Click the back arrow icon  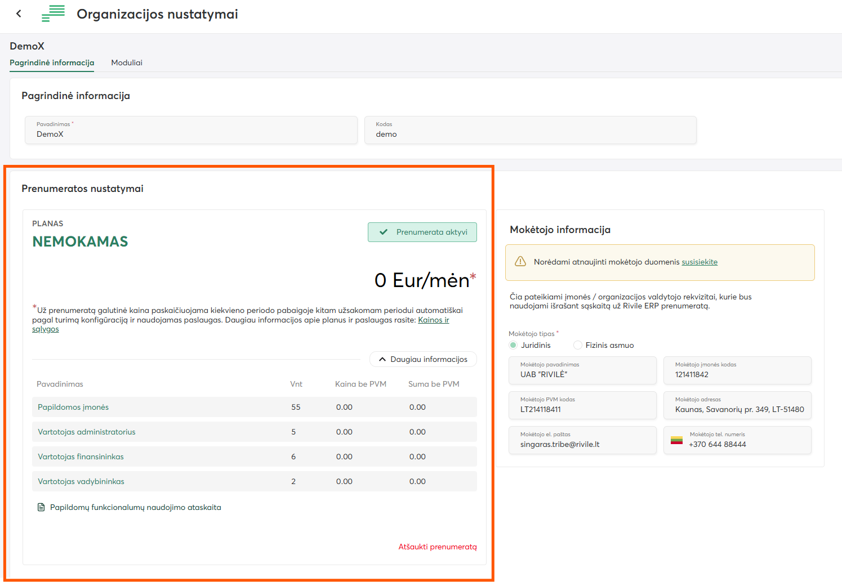[x=19, y=14]
